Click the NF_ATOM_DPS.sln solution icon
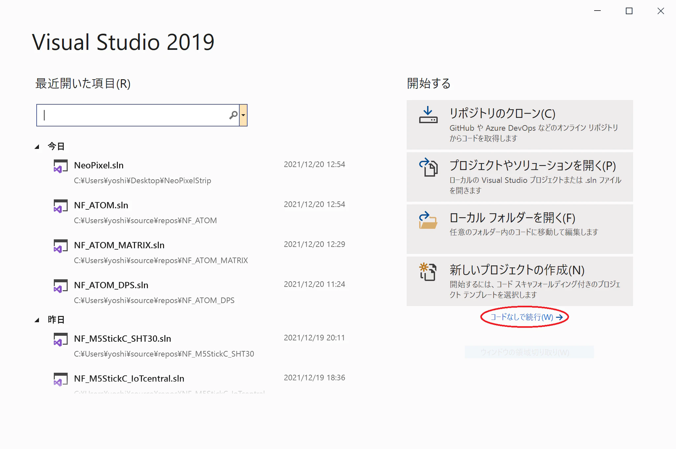 pos(60,286)
